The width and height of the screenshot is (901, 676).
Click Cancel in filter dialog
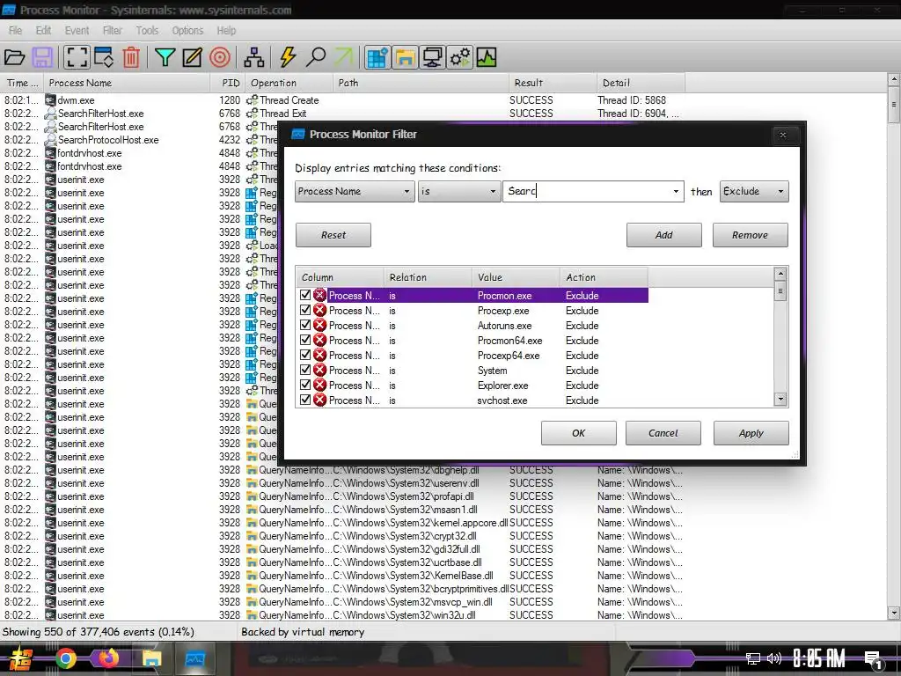tap(663, 433)
